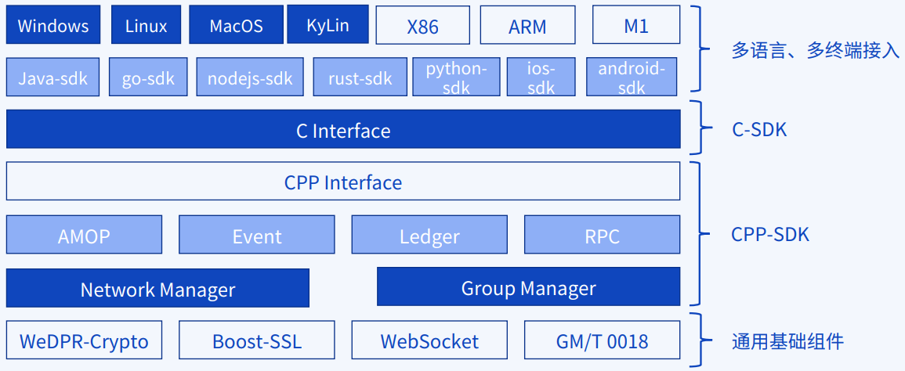Click the rust-sdk block
Image resolution: width=905 pixels, height=371 pixels.
[360, 77]
